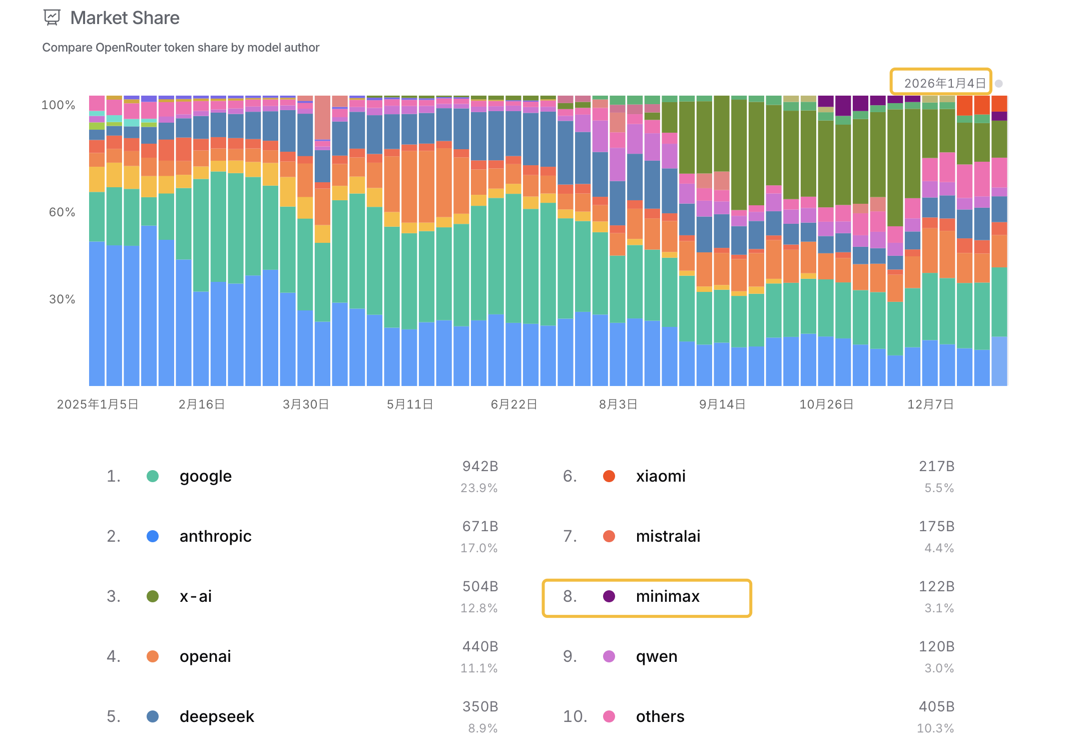Viewport: 1082px width, 749px height.
Task: Click the violet qwen legend dot
Action: point(609,656)
